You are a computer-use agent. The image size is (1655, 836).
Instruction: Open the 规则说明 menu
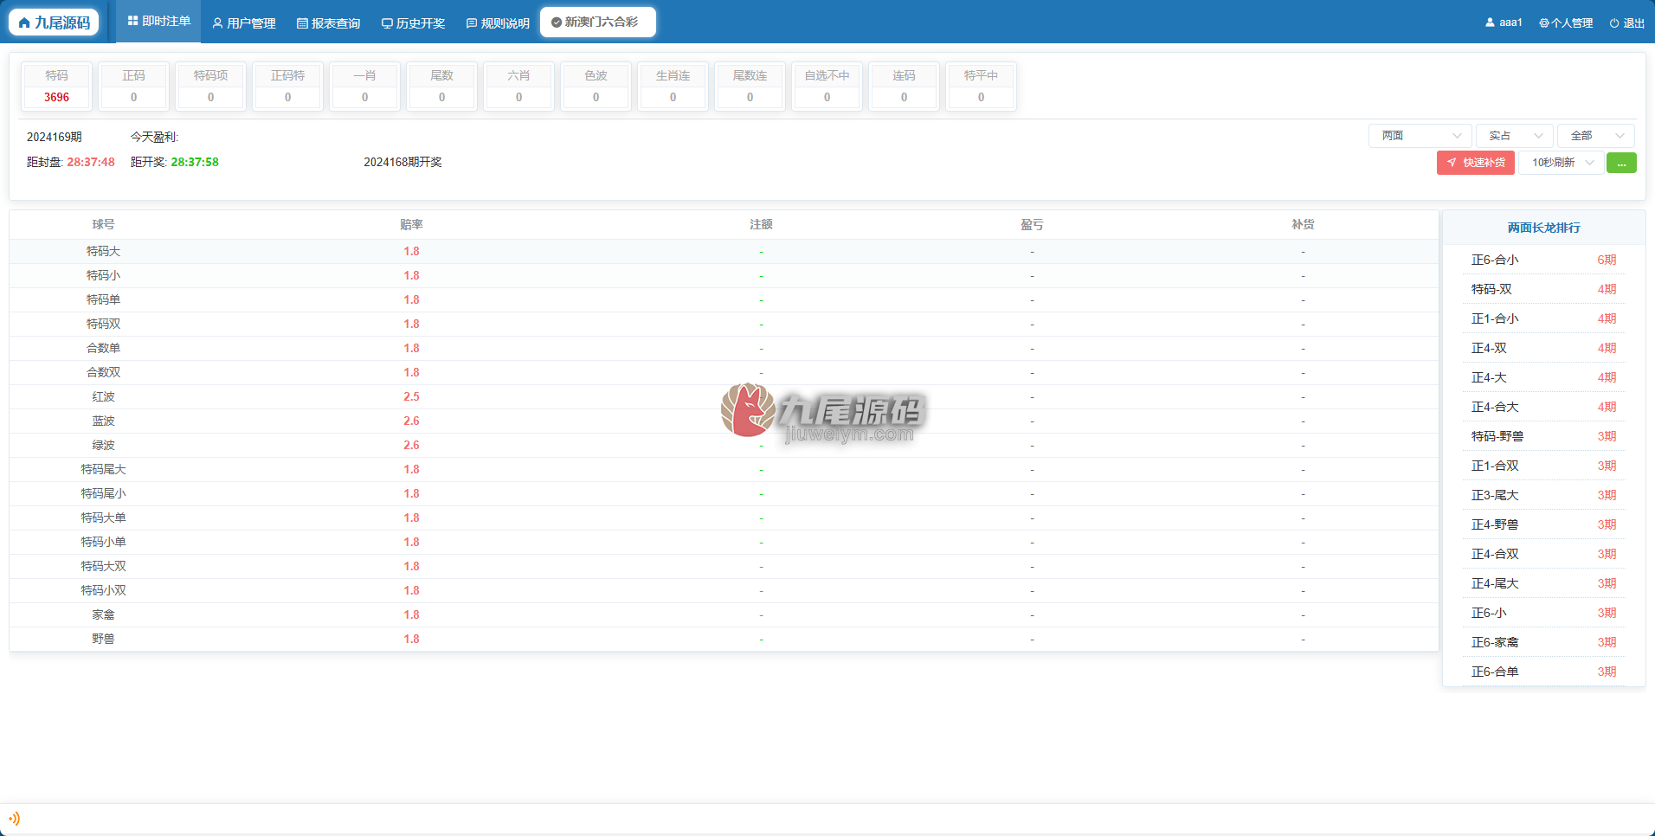[498, 23]
